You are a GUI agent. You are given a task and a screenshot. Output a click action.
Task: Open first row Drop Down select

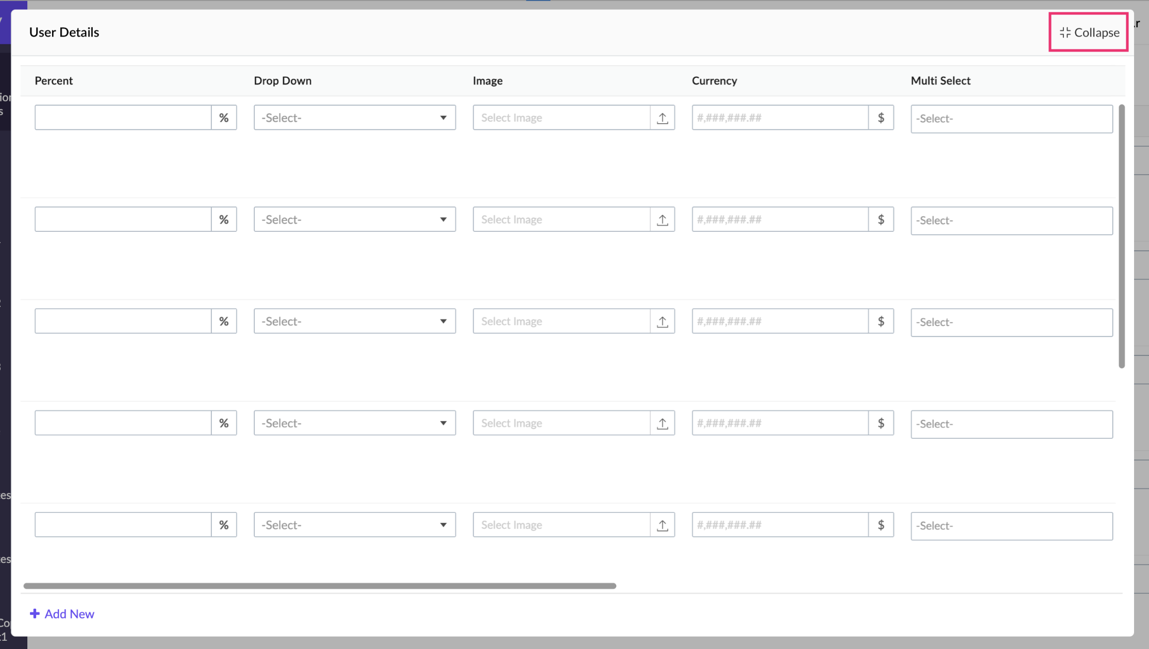click(x=354, y=118)
